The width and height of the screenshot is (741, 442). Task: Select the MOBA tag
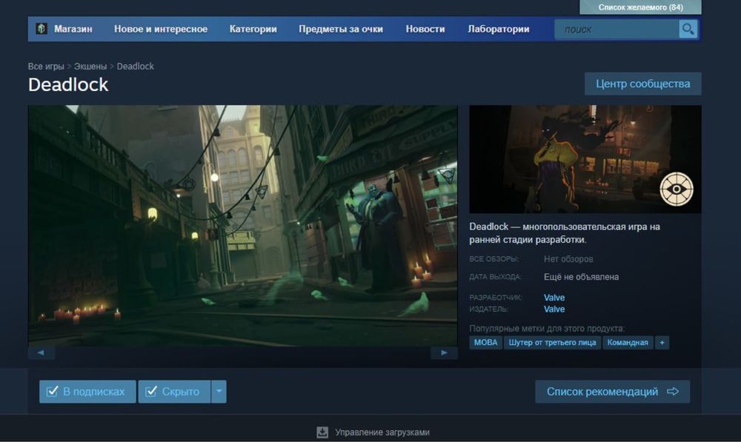coord(486,342)
